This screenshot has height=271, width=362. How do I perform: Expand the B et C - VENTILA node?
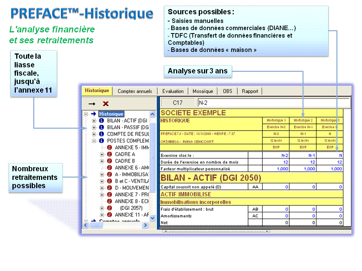coord(102,181)
